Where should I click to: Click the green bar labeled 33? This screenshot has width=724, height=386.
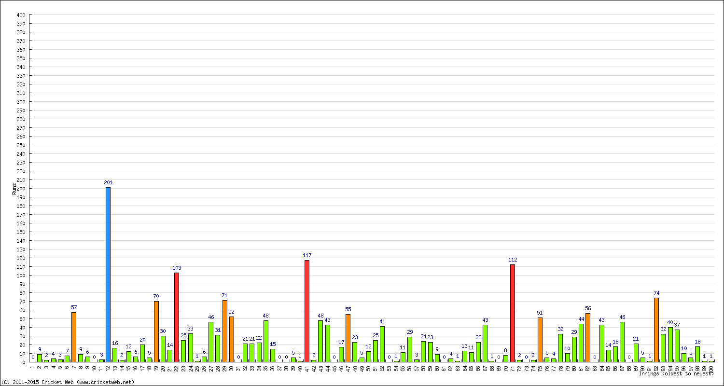click(191, 348)
